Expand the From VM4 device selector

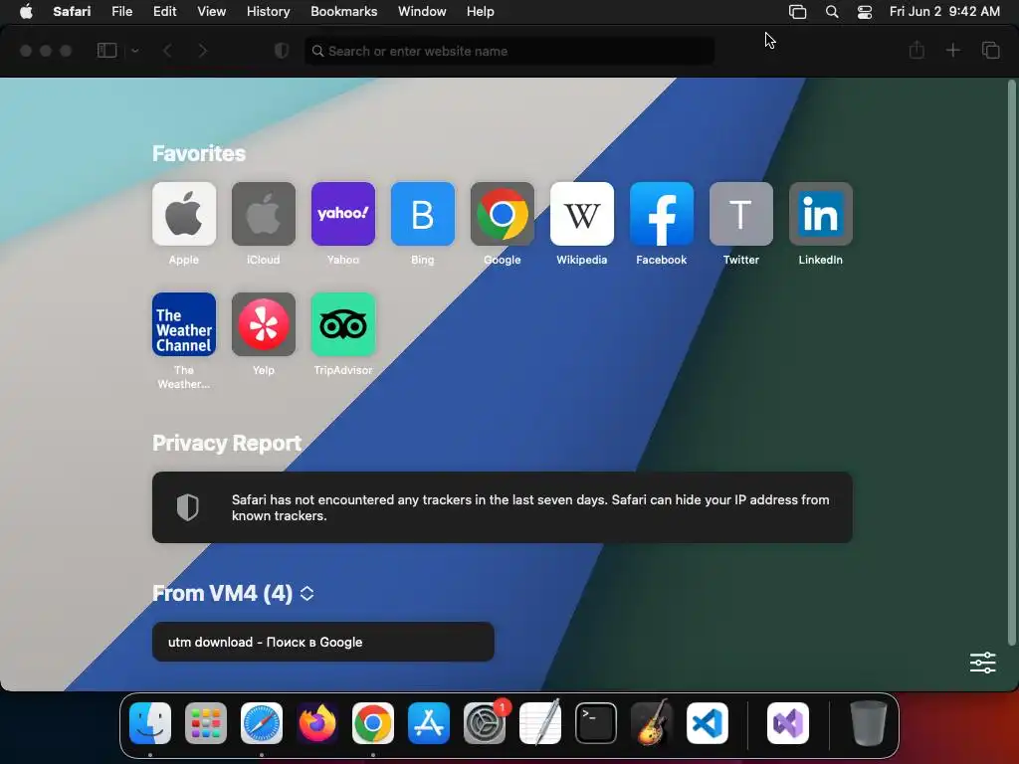[x=306, y=593]
